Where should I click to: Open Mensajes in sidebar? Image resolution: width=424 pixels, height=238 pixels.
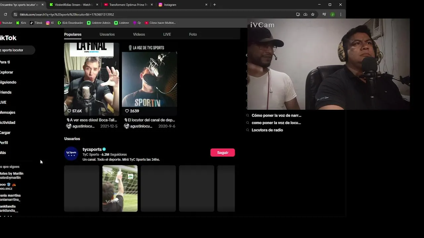click(8, 112)
